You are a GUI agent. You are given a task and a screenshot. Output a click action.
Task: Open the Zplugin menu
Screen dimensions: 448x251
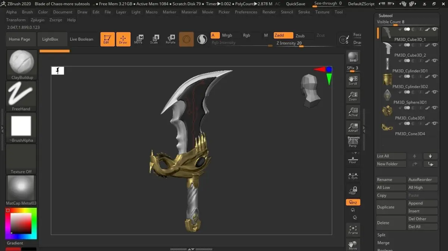pyautogui.click(x=37, y=20)
